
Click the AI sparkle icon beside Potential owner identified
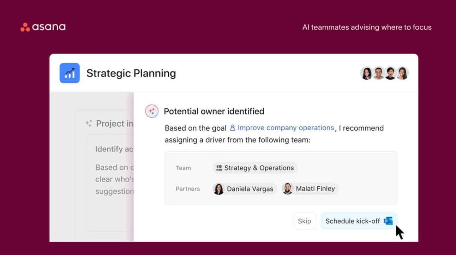pos(152,111)
